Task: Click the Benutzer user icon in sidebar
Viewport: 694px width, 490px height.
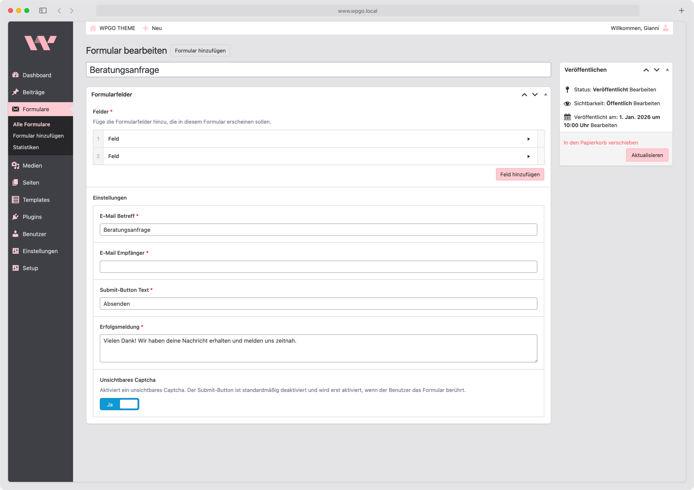Action: point(15,234)
